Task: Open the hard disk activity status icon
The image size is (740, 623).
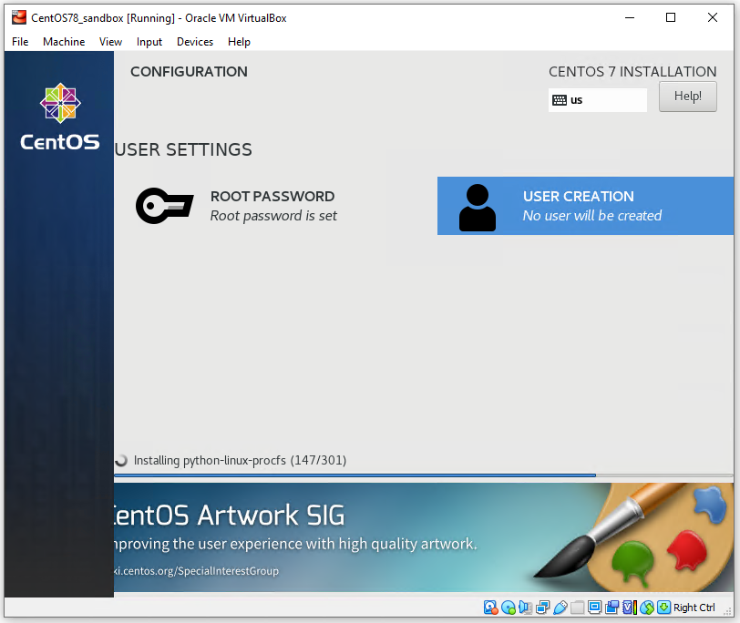Action: pos(489,608)
